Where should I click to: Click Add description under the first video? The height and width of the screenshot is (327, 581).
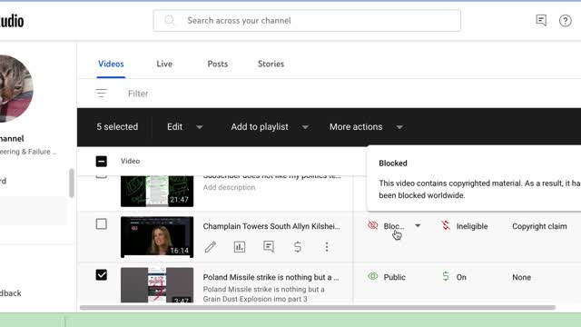coord(229,187)
